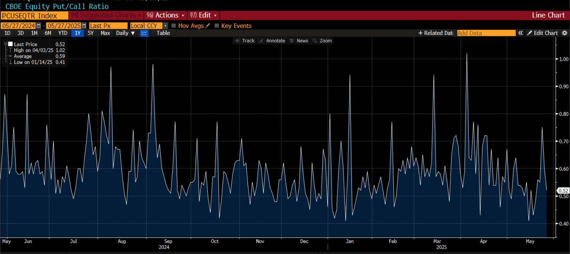Open the Edit menu
The image size is (570, 254).
(x=204, y=15)
